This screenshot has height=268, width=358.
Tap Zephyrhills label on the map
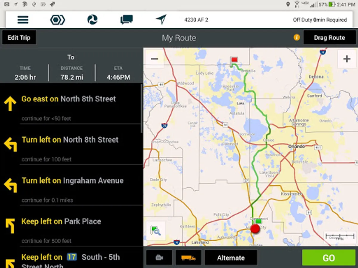(161, 205)
